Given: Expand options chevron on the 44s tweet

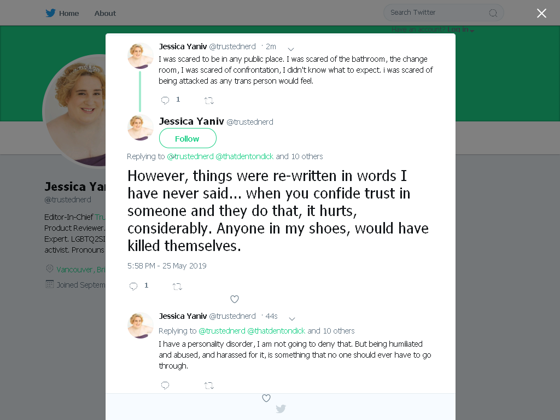Looking at the screenshot, I should tap(292, 319).
